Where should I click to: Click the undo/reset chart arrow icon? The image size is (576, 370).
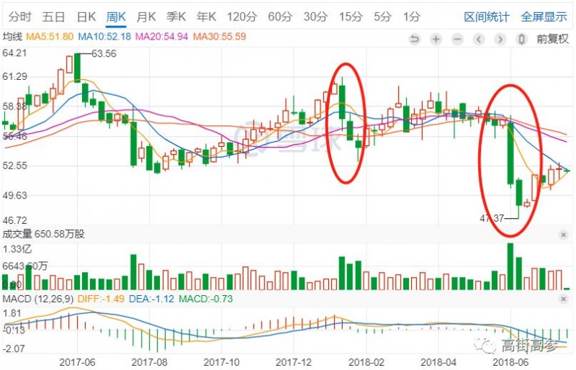coord(414,40)
